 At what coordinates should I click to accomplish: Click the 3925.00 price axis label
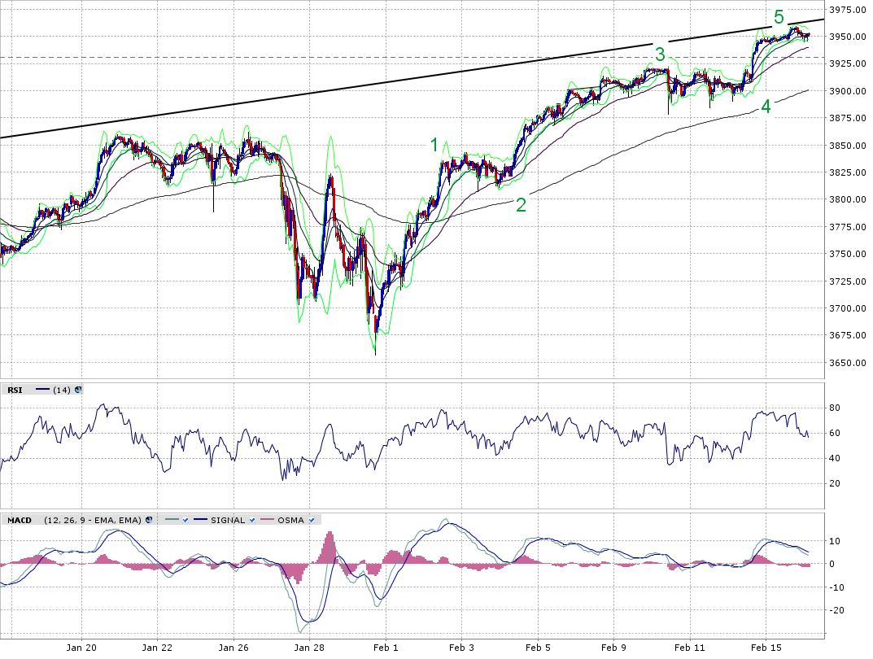(x=848, y=64)
